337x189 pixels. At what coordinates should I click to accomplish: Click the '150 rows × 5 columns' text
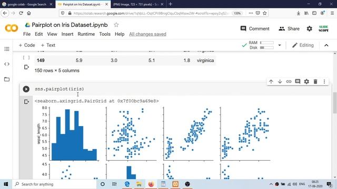point(57,70)
